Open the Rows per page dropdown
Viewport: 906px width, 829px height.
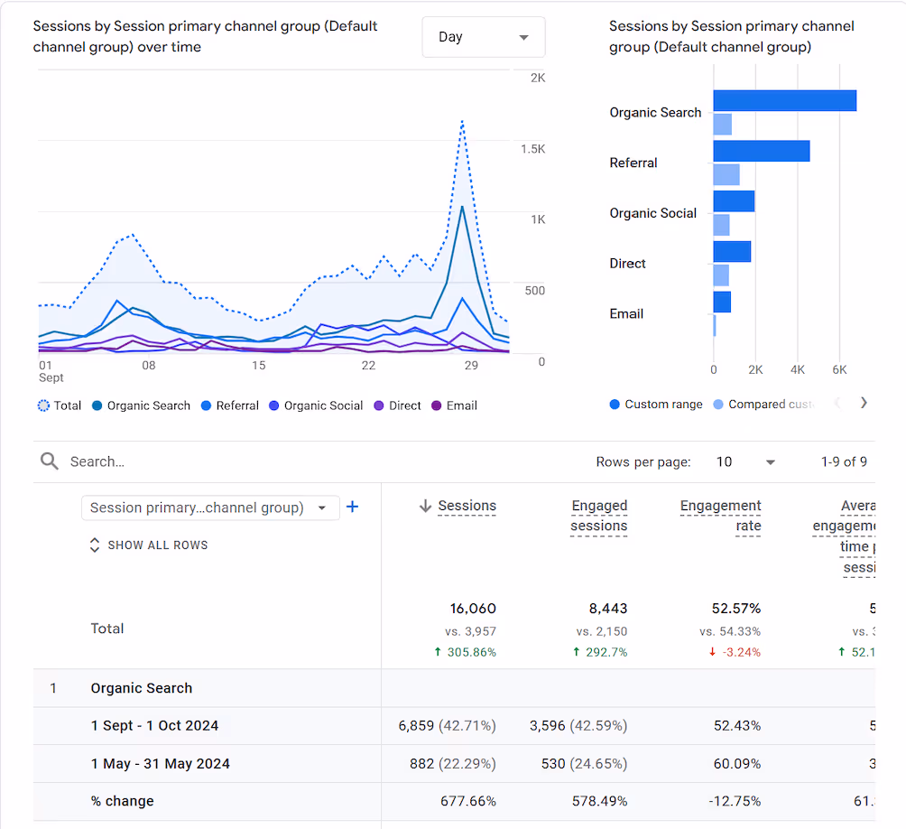tap(745, 462)
